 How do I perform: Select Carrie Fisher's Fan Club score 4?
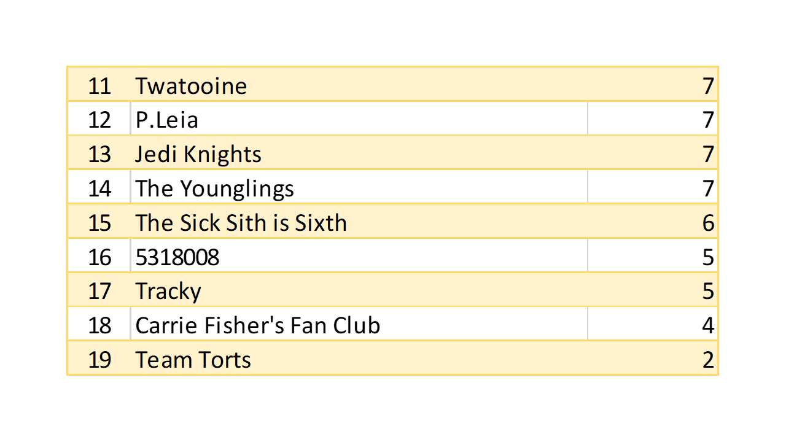pos(708,325)
